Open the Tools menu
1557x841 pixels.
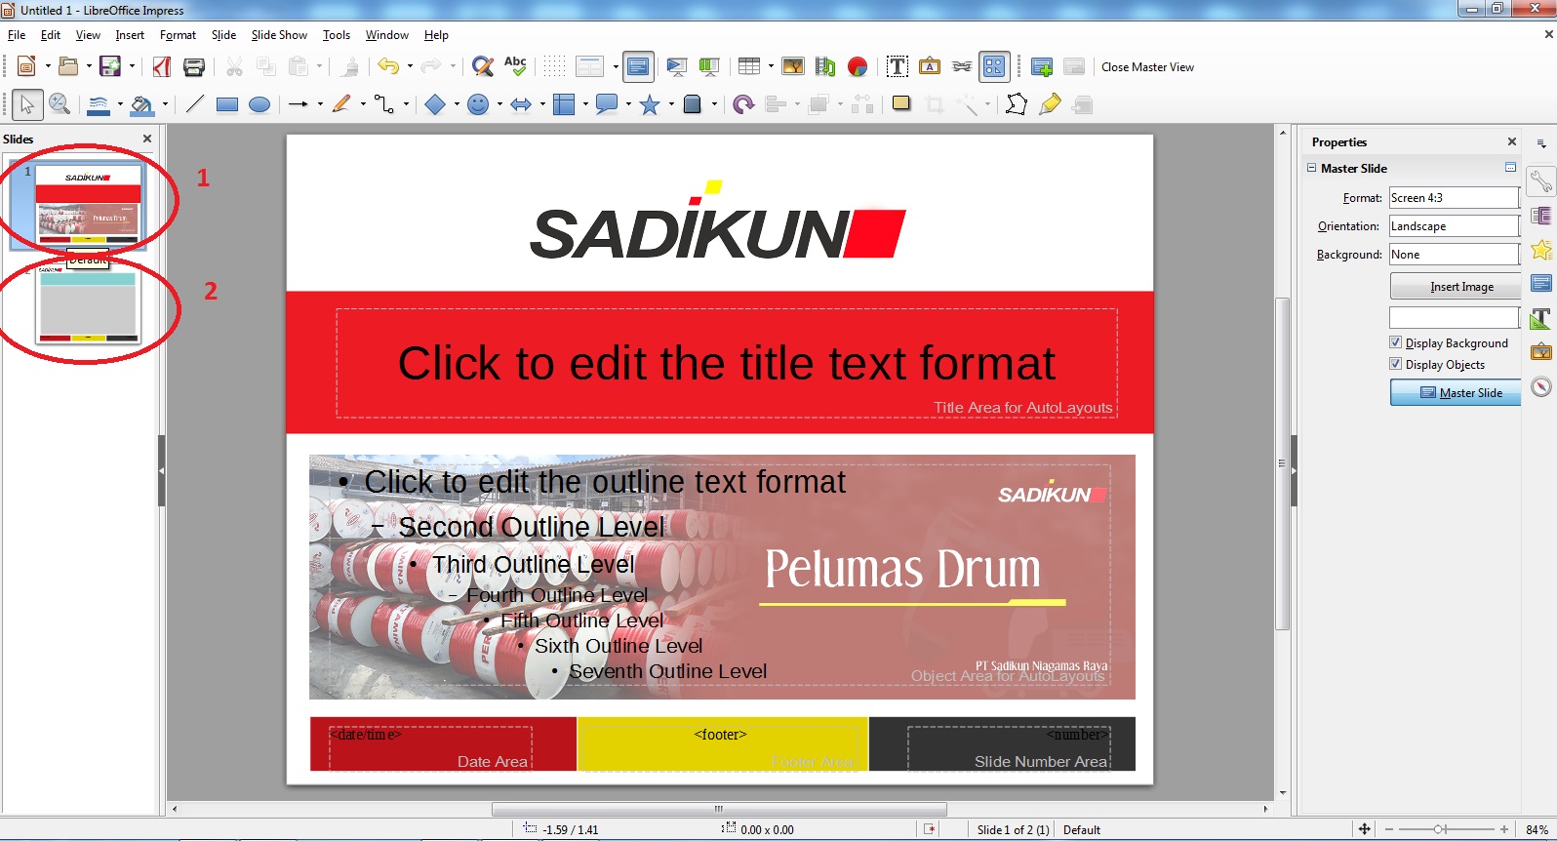click(337, 35)
